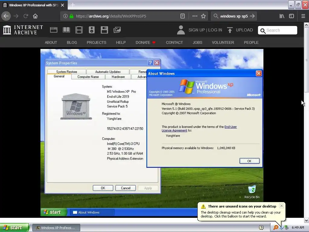Click the user avatar icon
Viewport: 309px width, 232px height.
point(181,30)
